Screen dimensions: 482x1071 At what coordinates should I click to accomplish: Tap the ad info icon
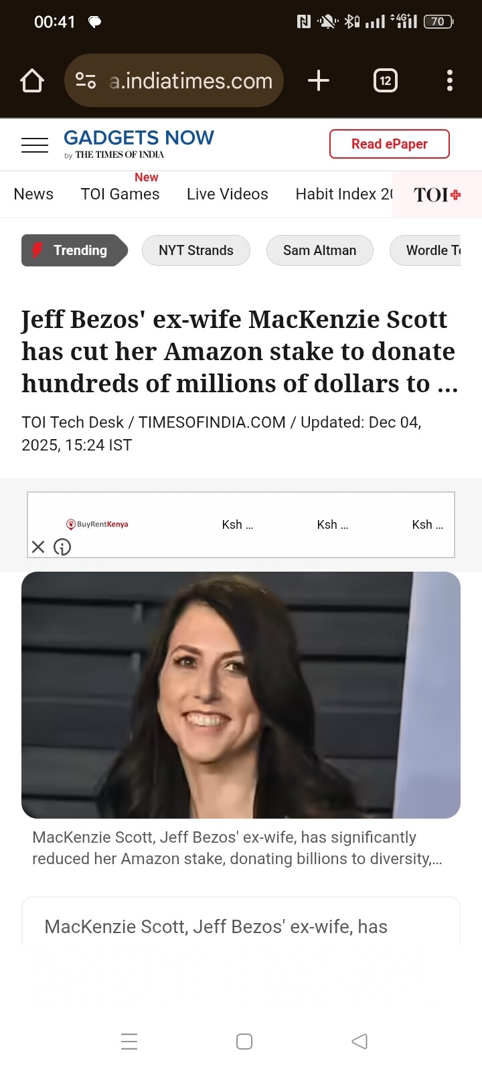point(62,548)
